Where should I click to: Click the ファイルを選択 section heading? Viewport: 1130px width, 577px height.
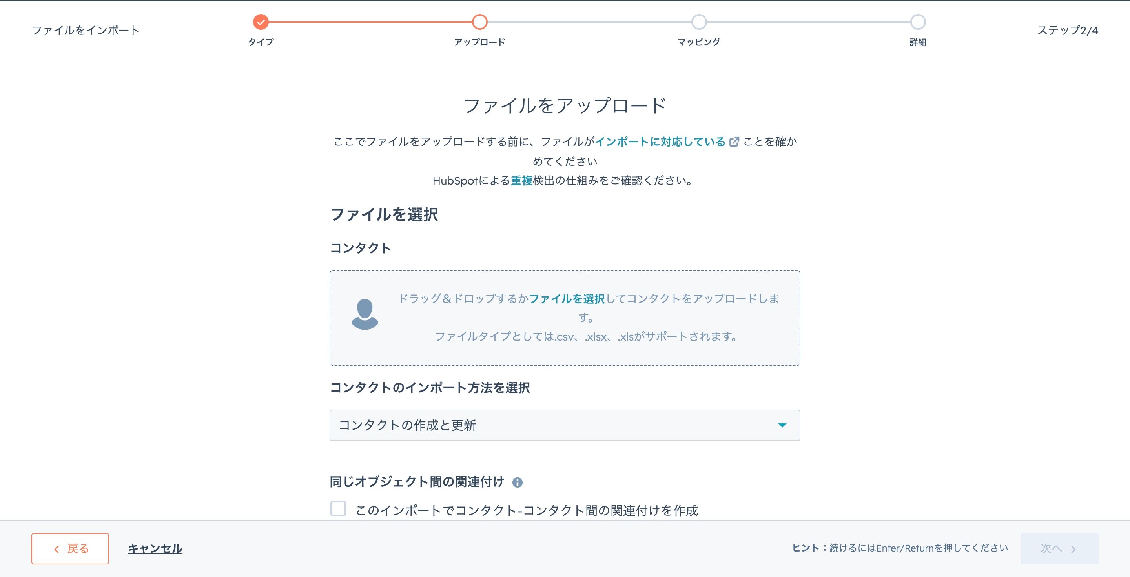(384, 215)
